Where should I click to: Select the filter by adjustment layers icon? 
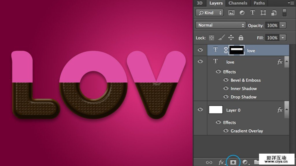pyautogui.click(x=242, y=13)
